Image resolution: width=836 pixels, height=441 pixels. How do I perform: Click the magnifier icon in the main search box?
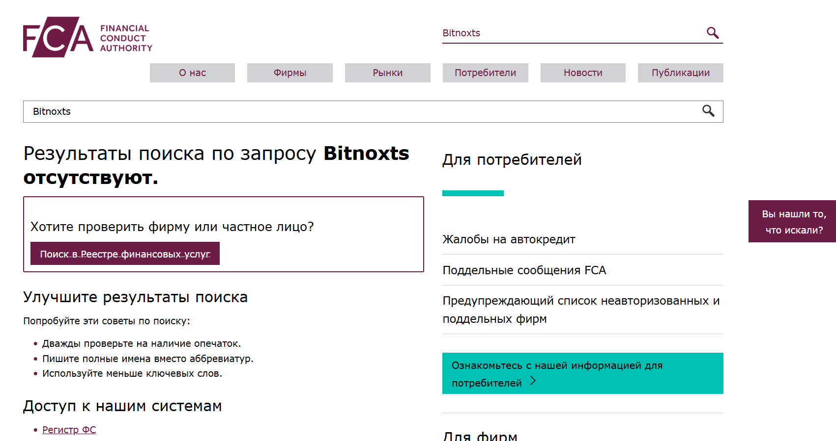point(708,111)
